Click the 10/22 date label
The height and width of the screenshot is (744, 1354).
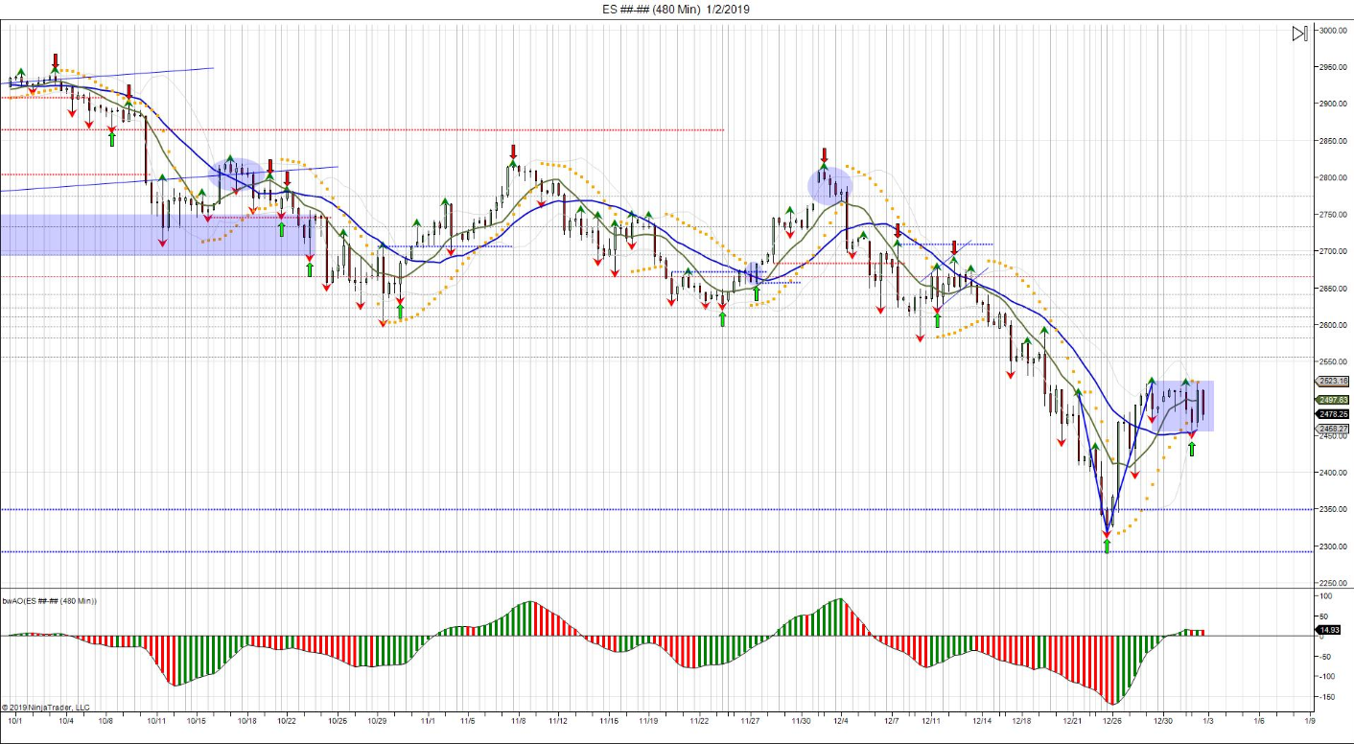point(286,720)
